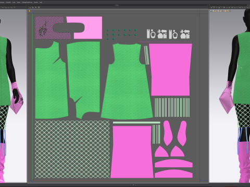Image resolution: width=250 pixels, height=187 pixels.
Task: Open the Settings/Preferences menu
Action: coord(27,3)
